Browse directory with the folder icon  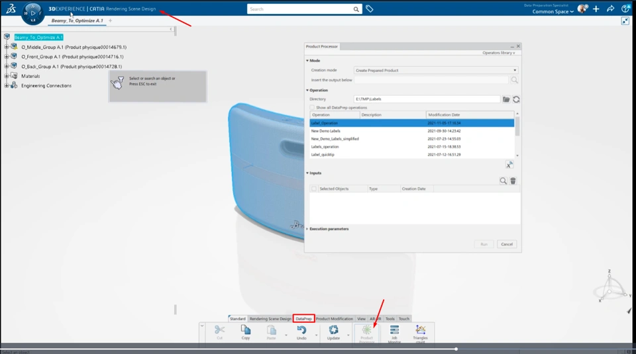pyautogui.click(x=506, y=99)
